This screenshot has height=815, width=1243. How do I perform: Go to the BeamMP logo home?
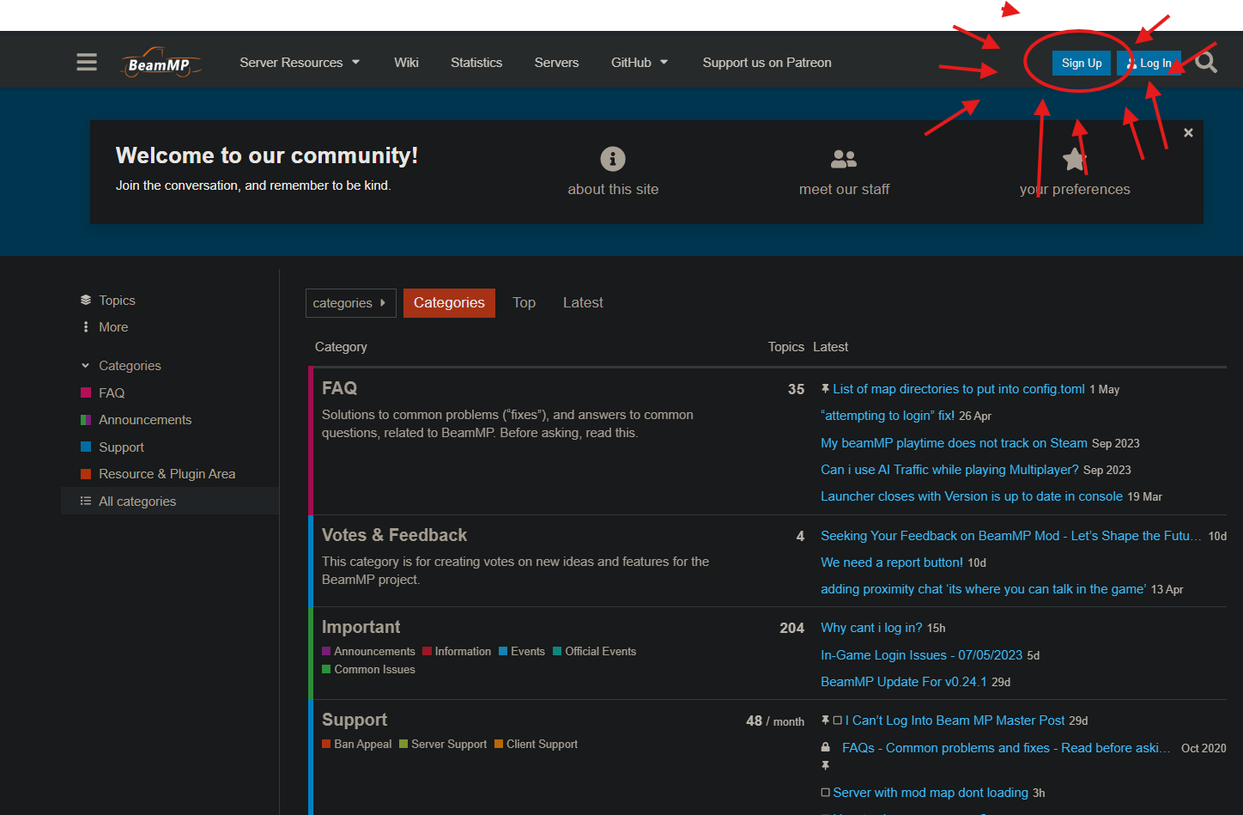tap(161, 63)
